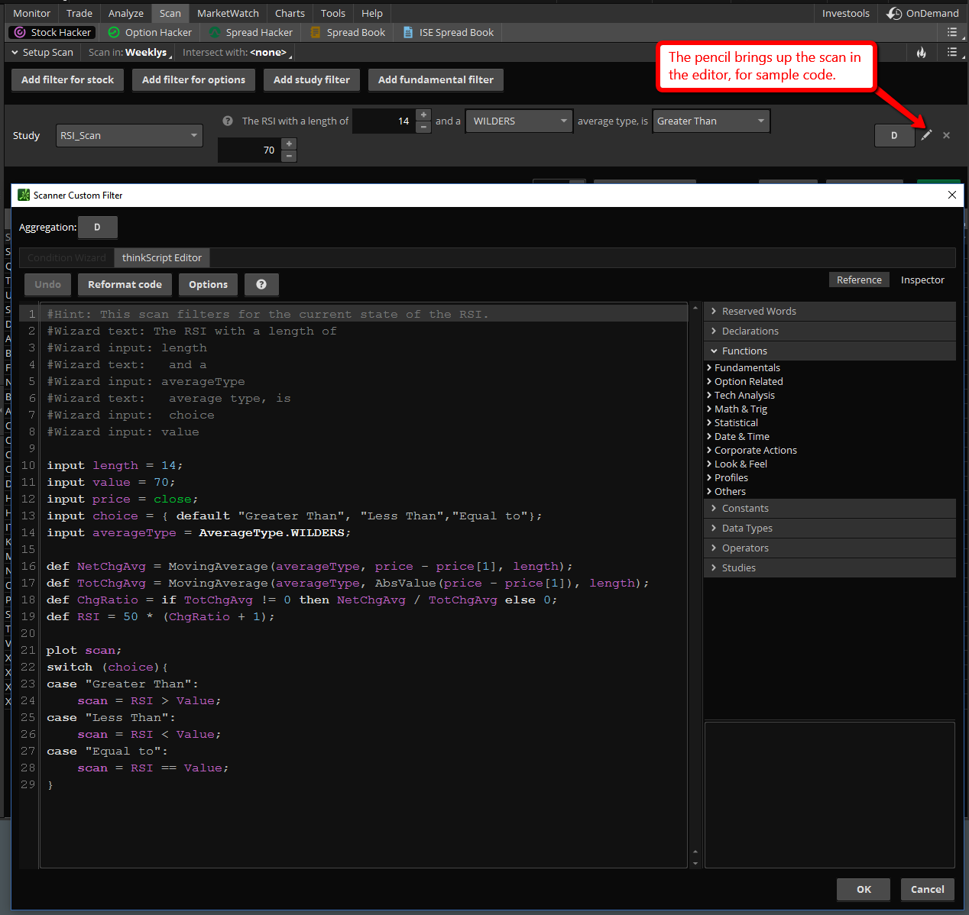Remove the RSI_Scan study filter with the X
Screen dimensions: 969x915
point(946,135)
